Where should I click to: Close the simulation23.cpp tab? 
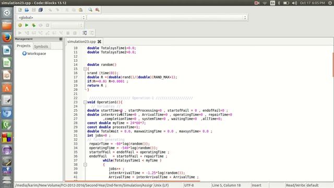(x=99, y=42)
